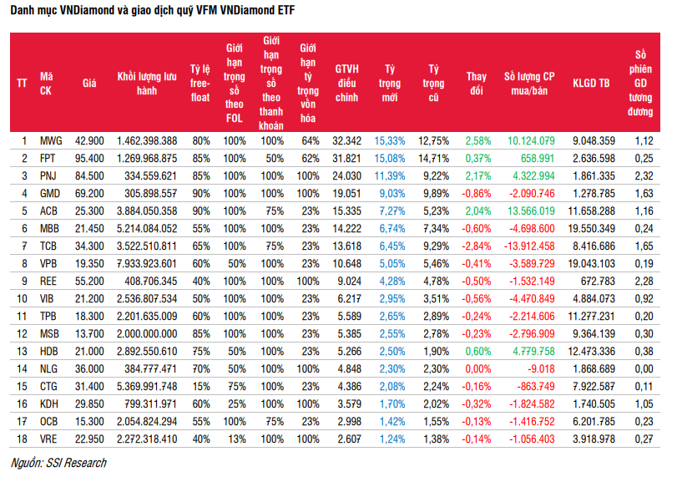Image resolution: width=677 pixels, height=477 pixels.
Task: Click the 'Giá' column header
Action: [89, 83]
